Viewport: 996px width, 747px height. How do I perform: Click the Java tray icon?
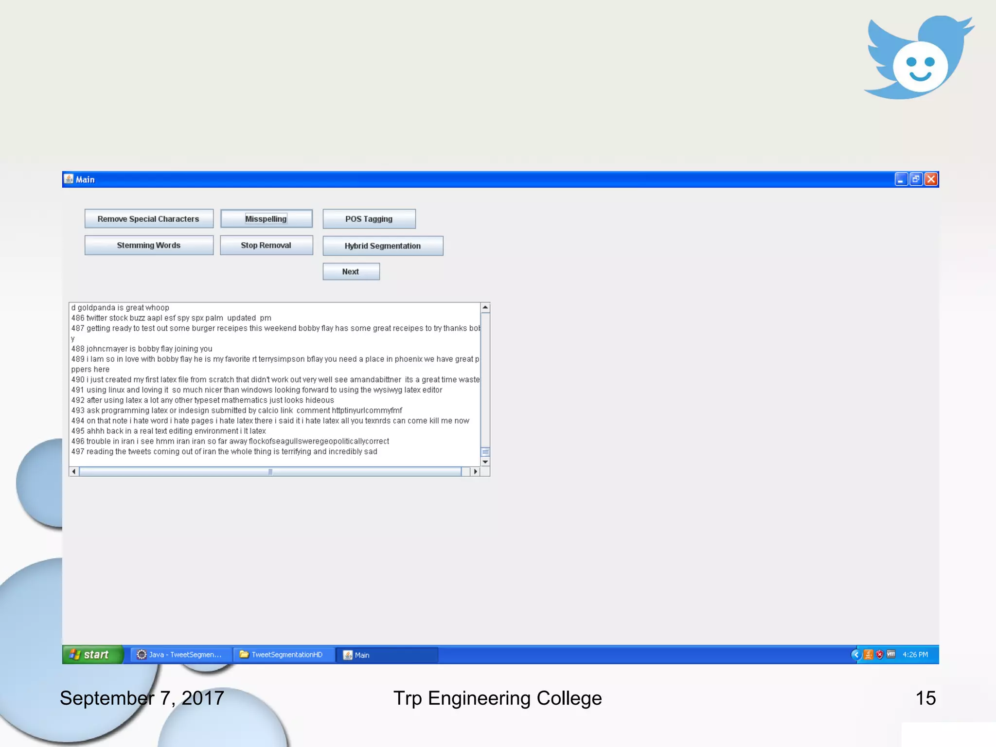(869, 655)
